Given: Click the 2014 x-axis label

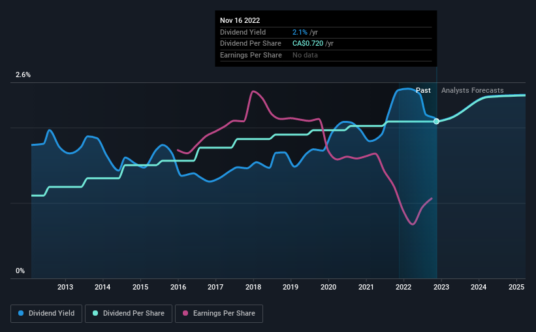Looking at the screenshot, I should click(102, 287).
